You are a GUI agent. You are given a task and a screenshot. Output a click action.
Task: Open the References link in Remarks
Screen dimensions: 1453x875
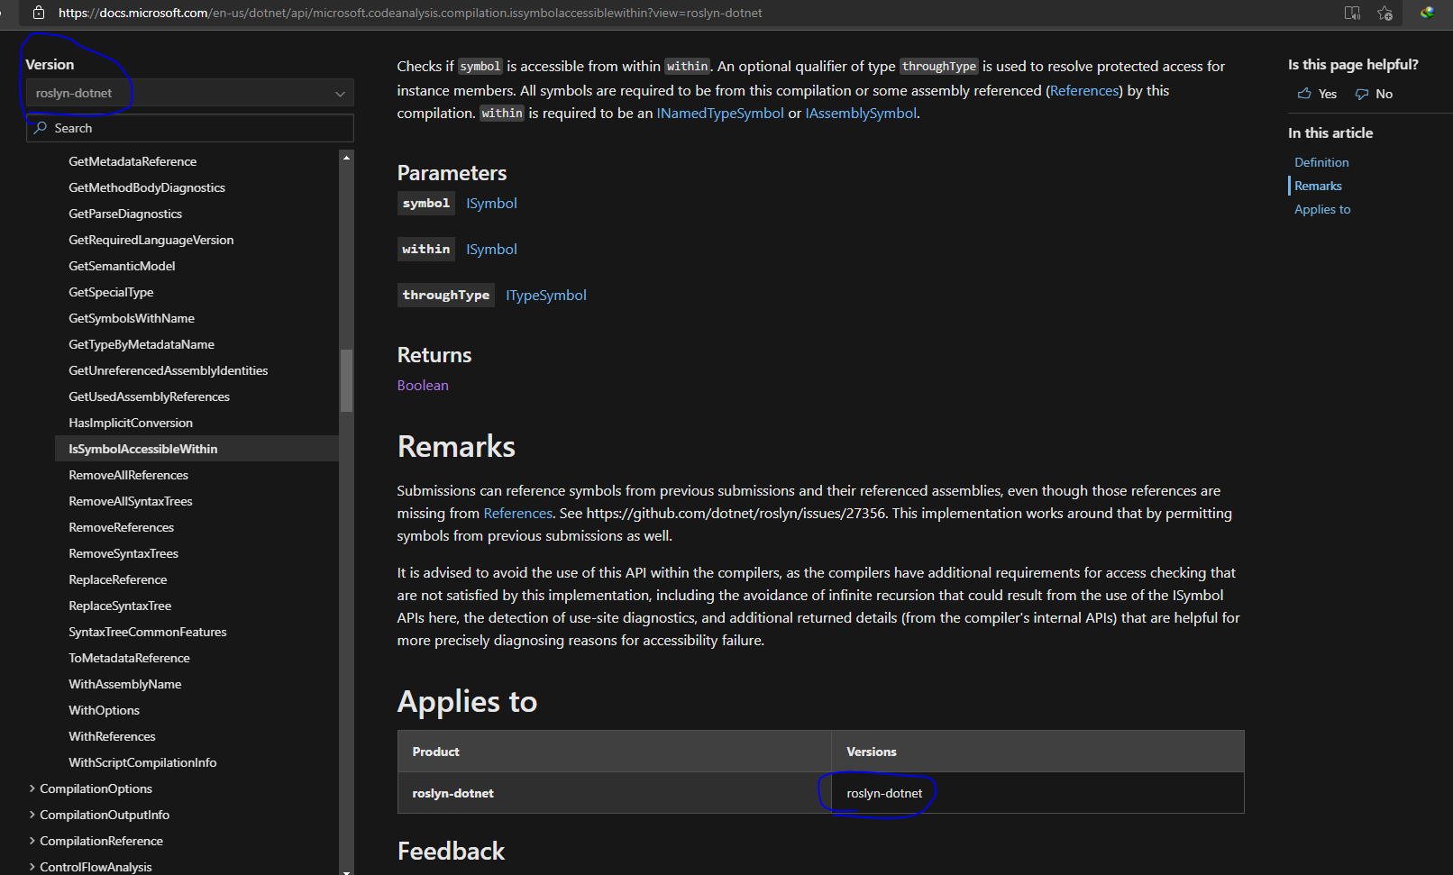517,513
